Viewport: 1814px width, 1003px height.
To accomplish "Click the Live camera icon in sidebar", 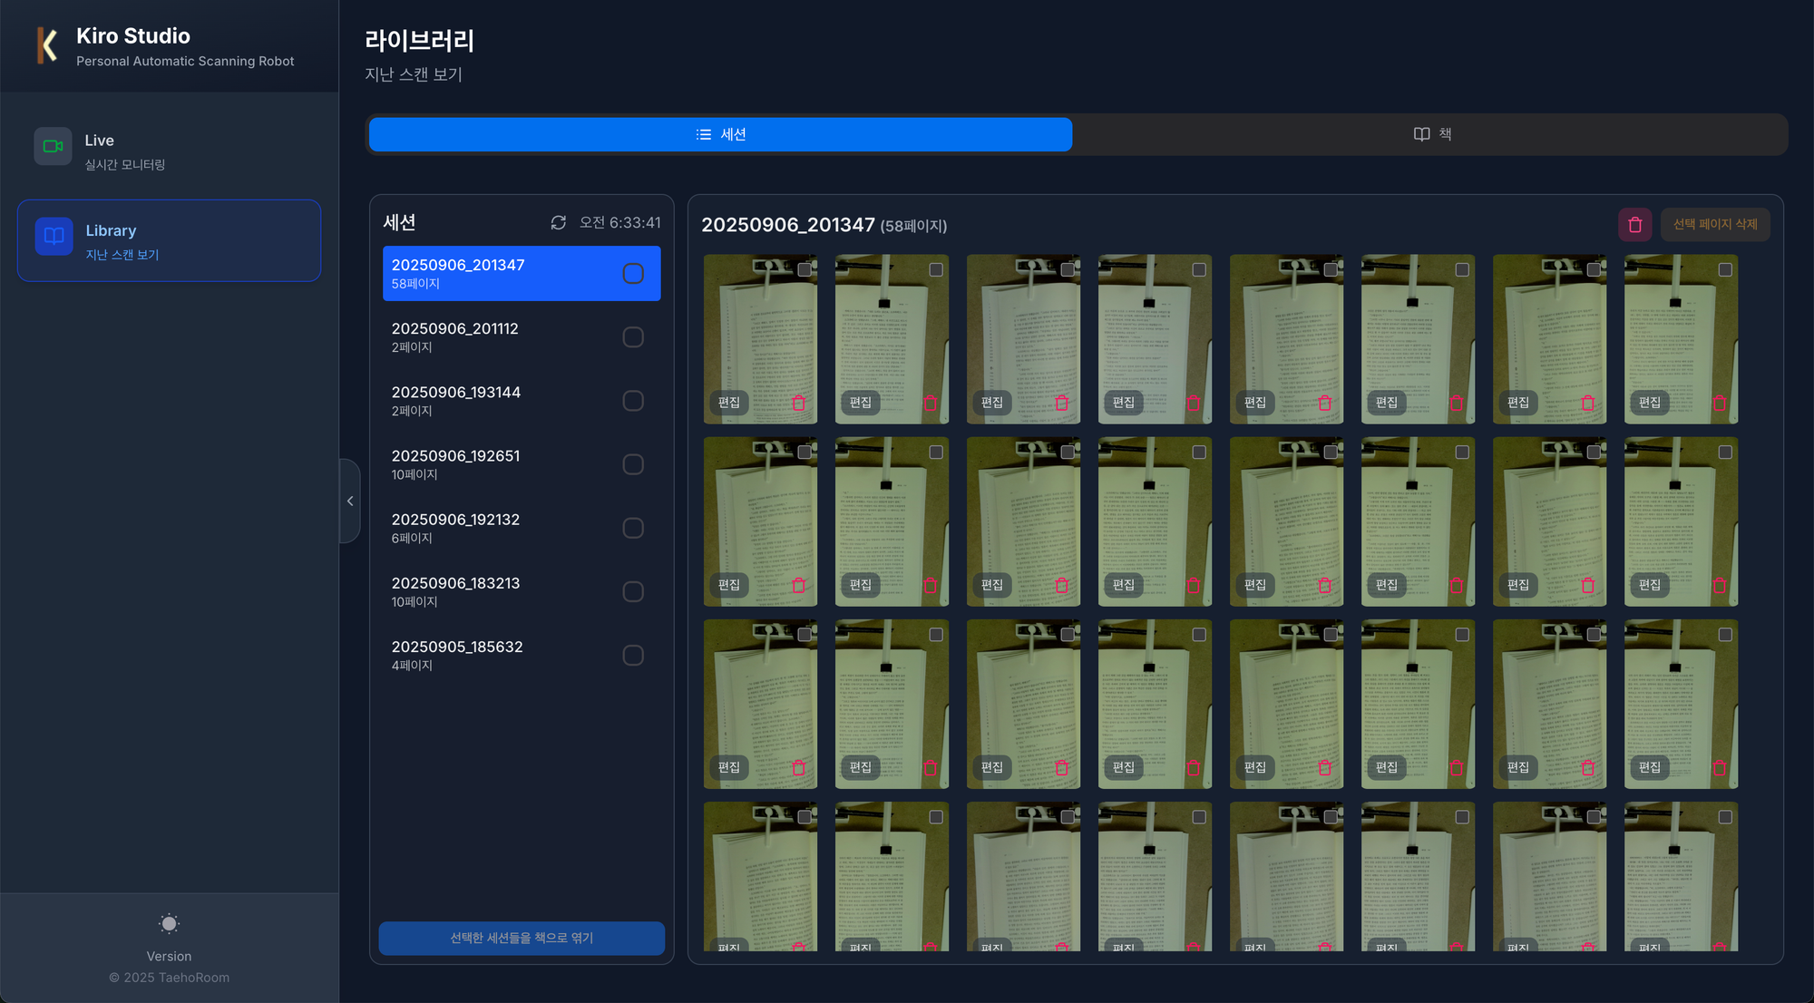I will pyautogui.click(x=53, y=146).
